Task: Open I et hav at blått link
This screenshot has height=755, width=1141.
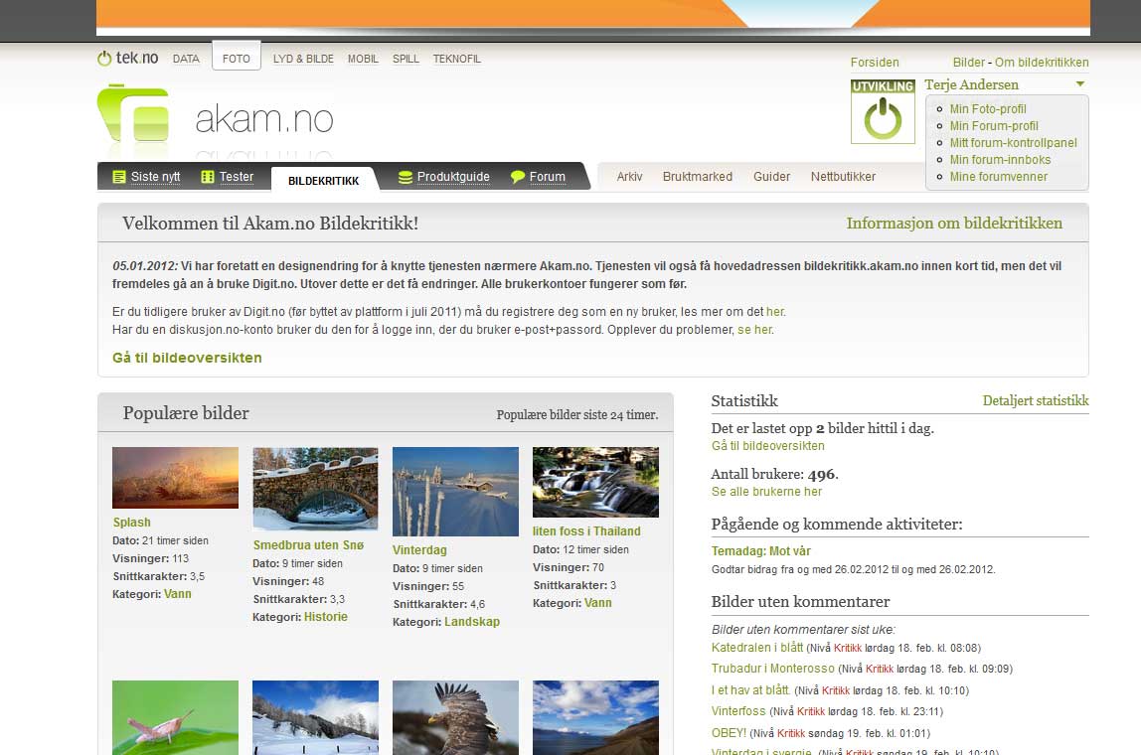Action: pyautogui.click(x=750, y=689)
